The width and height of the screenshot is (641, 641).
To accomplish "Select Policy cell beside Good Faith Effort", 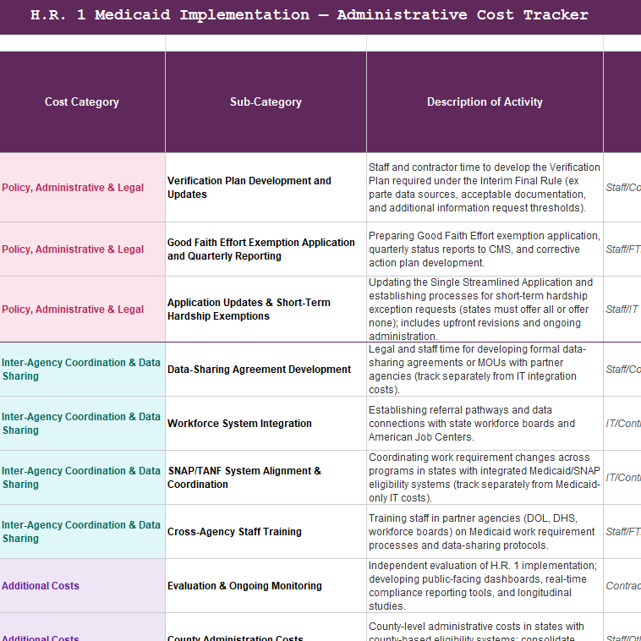I will [x=82, y=249].
